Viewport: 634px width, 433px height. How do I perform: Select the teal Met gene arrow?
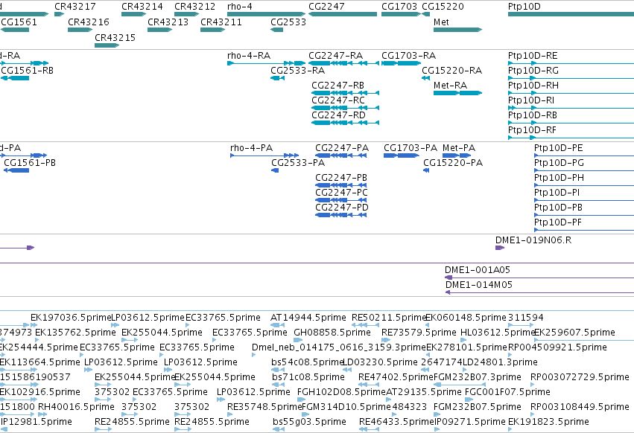click(x=457, y=30)
